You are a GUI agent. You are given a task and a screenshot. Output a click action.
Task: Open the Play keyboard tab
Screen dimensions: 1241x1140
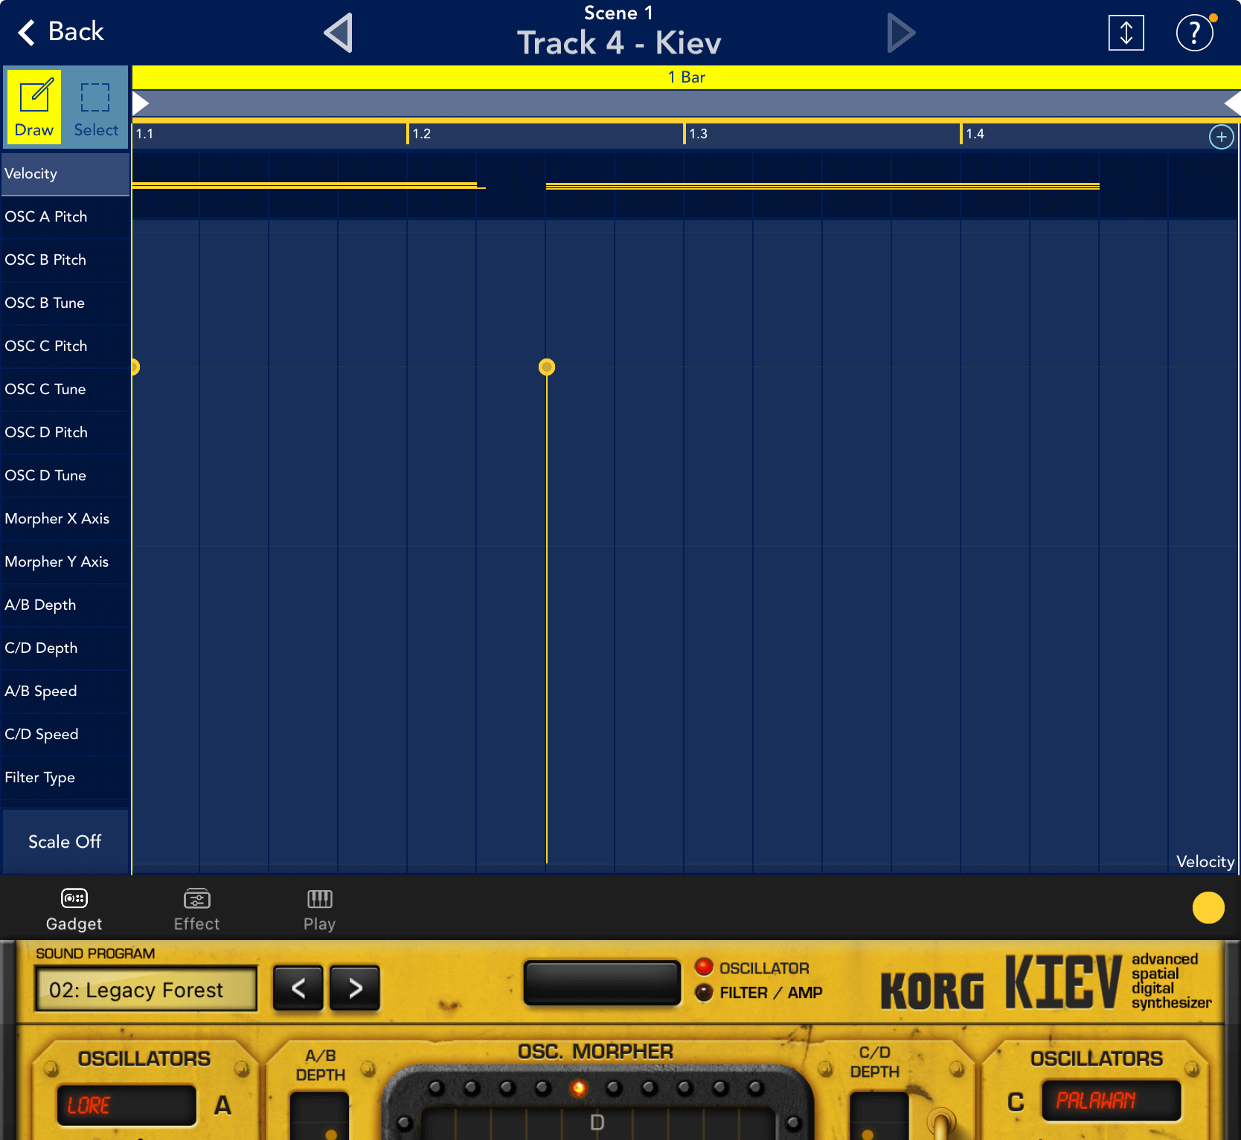point(319,909)
